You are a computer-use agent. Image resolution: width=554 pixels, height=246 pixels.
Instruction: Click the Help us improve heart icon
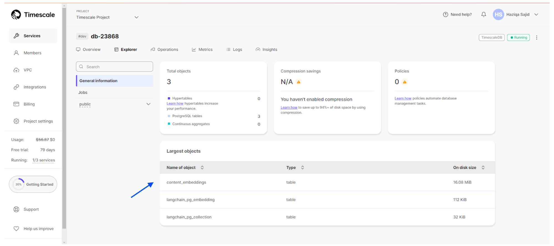pyautogui.click(x=16, y=229)
